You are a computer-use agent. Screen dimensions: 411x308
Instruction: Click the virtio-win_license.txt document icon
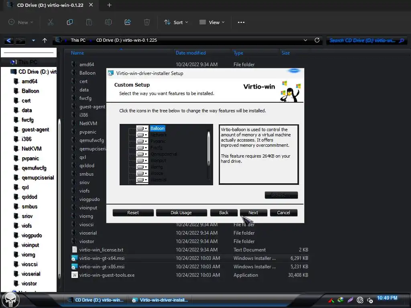click(74, 249)
